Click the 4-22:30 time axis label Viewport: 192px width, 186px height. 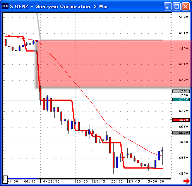pos(51,181)
